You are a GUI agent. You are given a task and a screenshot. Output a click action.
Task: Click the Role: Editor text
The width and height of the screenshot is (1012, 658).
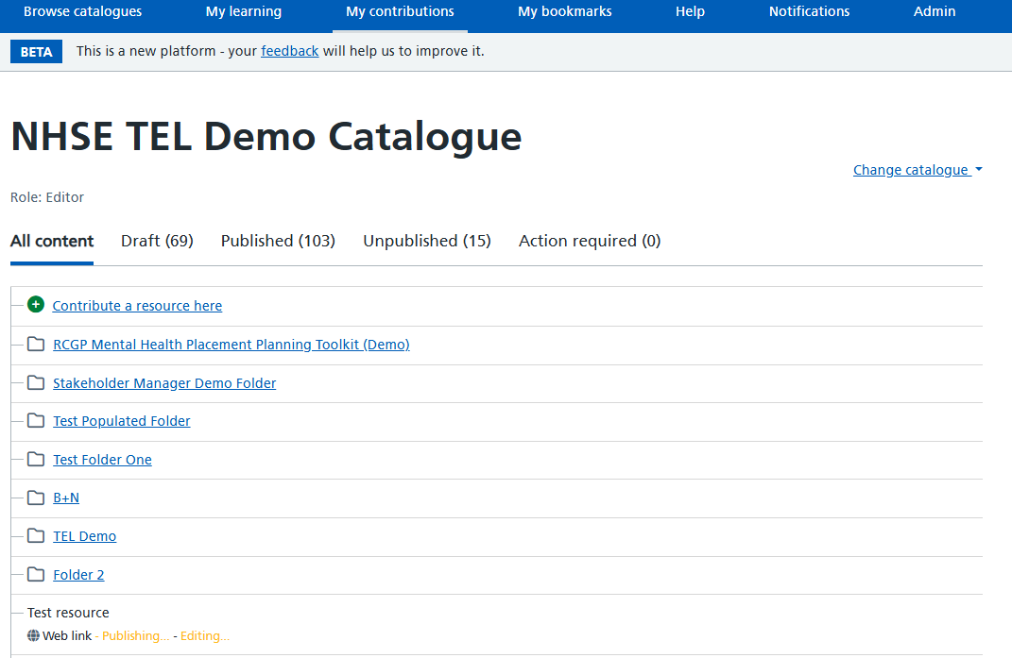47,197
